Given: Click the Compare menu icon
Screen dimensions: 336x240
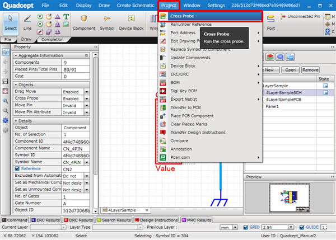Looking at the screenshot, I should point(163,141).
